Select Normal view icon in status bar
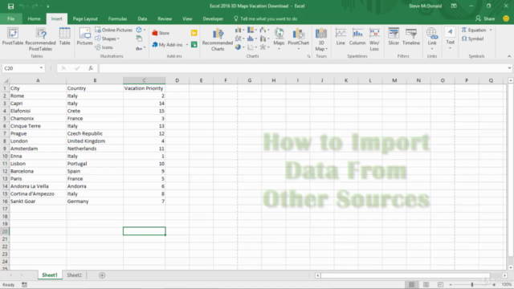This screenshot has width=514, height=289. point(412,284)
